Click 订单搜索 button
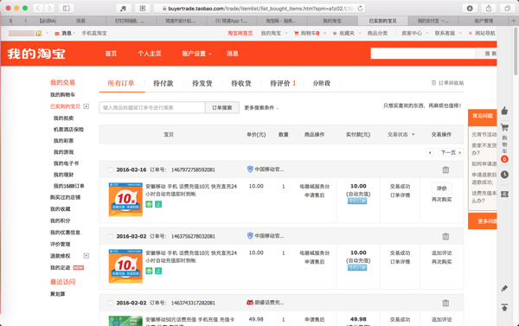The image size is (519, 326). [222, 107]
